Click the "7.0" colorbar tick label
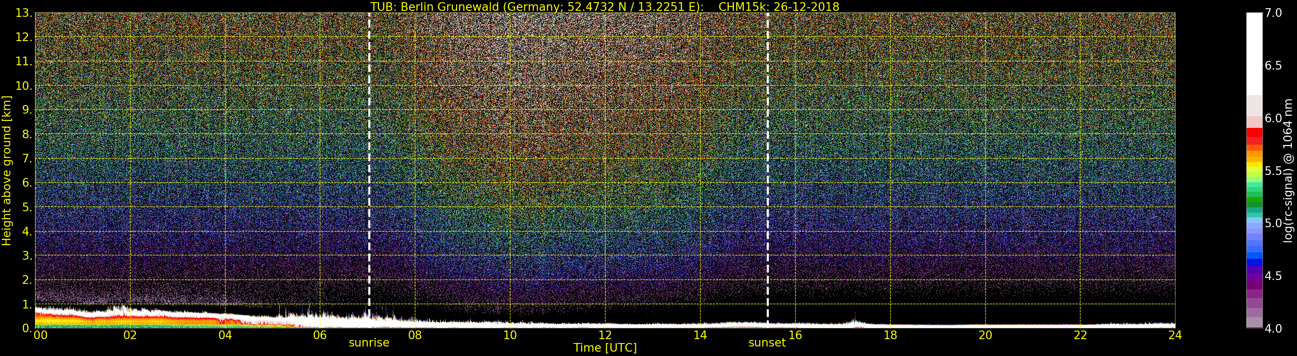 point(1274,13)
